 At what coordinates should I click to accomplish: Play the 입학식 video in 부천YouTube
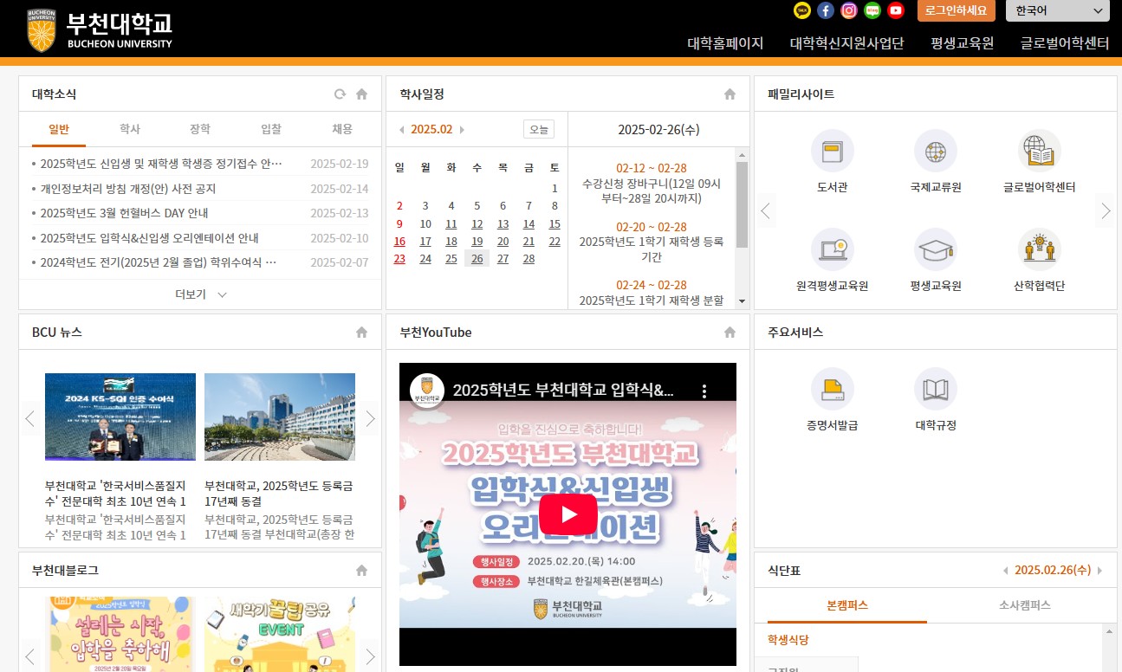[x=567, y=512]
